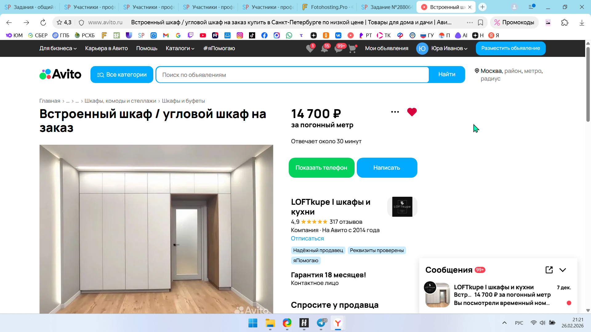Click the Avito logo
The image size is (591, 332).
(60, 74)
